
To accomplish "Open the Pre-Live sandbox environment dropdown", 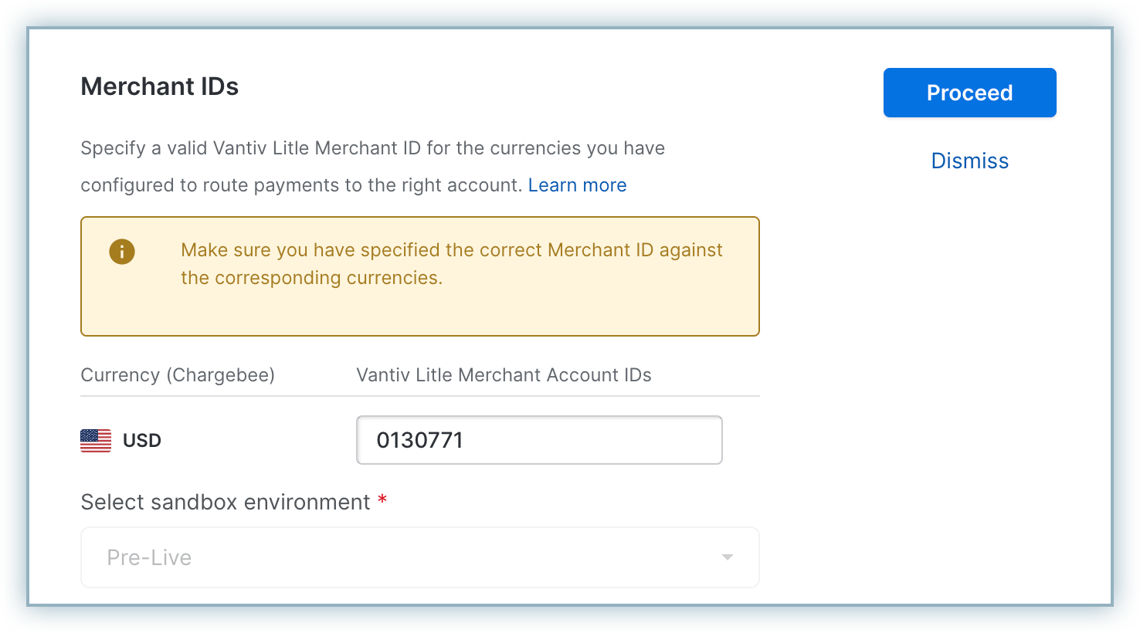I will 419,557.
